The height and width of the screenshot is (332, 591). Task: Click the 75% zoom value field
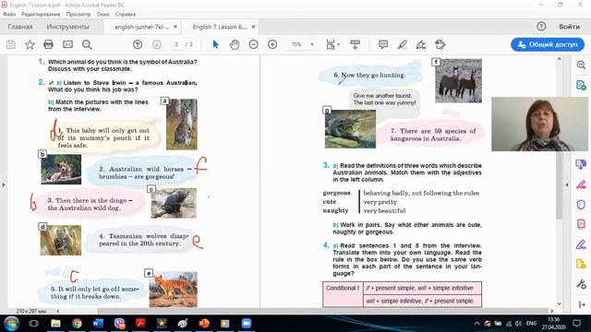[296, 45]
